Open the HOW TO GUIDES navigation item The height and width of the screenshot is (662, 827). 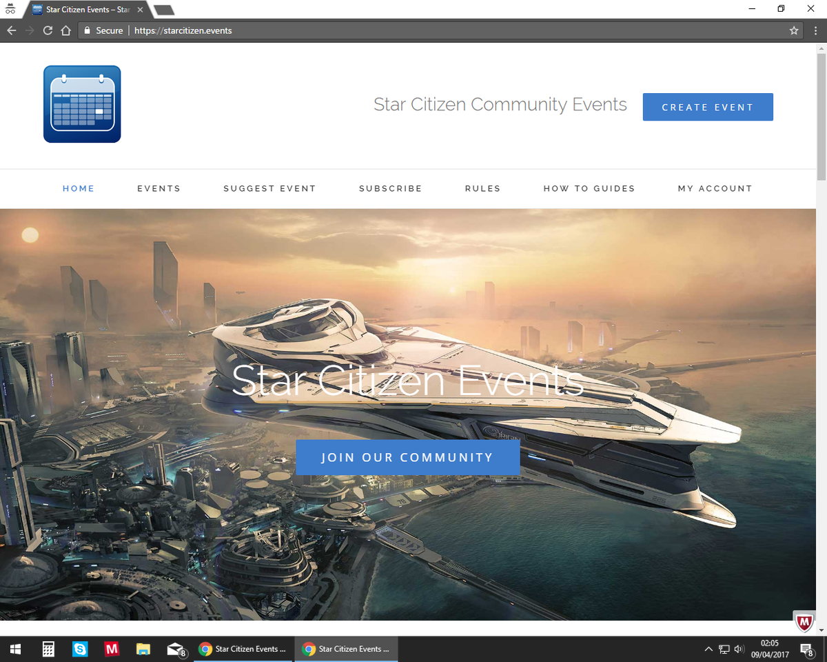pyautogui.click(x=589, y=188)
